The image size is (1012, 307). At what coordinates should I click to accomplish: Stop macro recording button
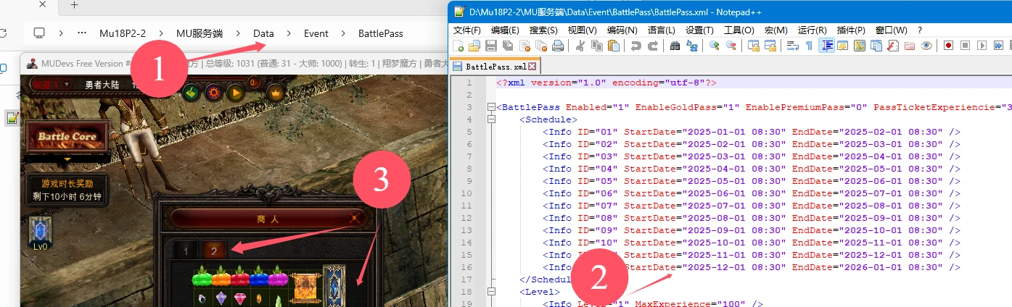pos(966,46)
